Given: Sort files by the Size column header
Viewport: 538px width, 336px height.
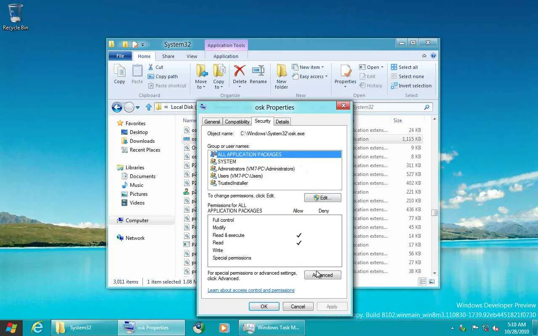Looking at the screenshot, I should pos(398,121).
